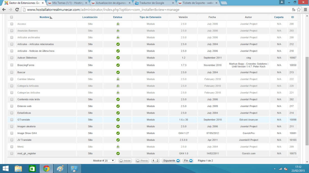Toggle Image Show GK4 status icon

point(118,133)
